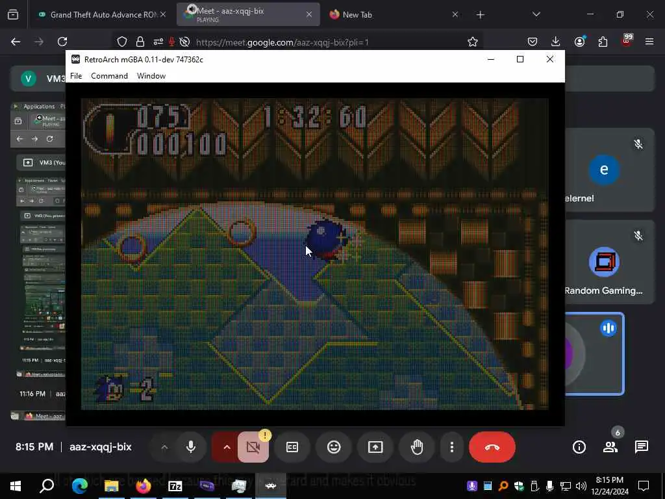This screenshot has width=665, height=499.
Task: Toggle the Meet camera button
Action: (x=253, y=447)
